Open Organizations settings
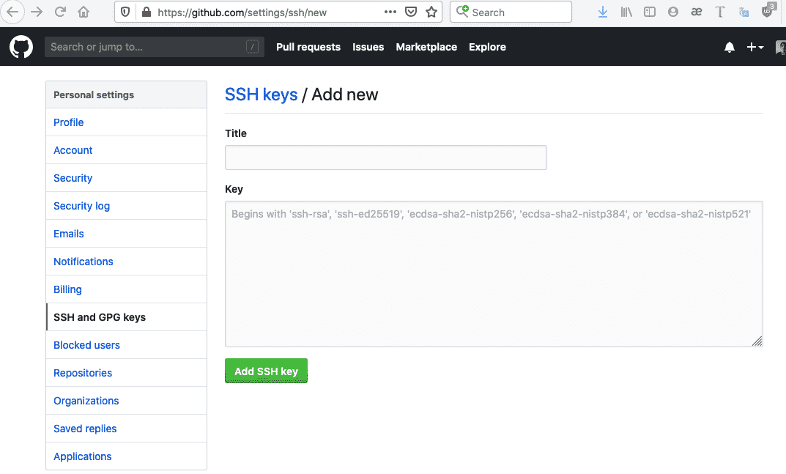 point(126,401)
